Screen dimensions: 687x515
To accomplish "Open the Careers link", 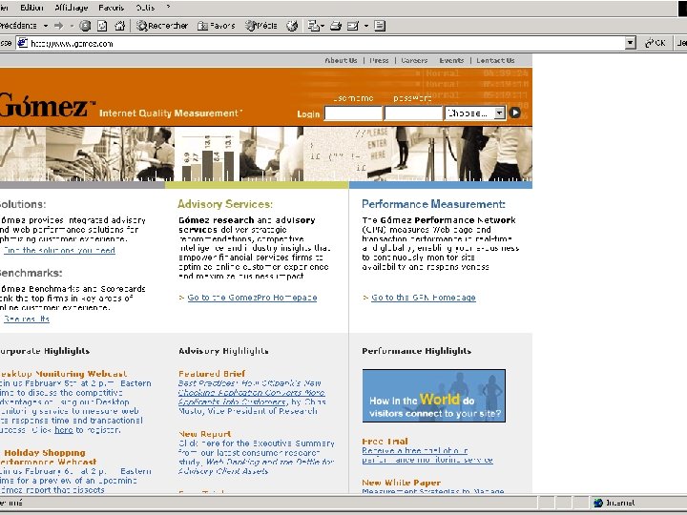I will click(414, 60).
